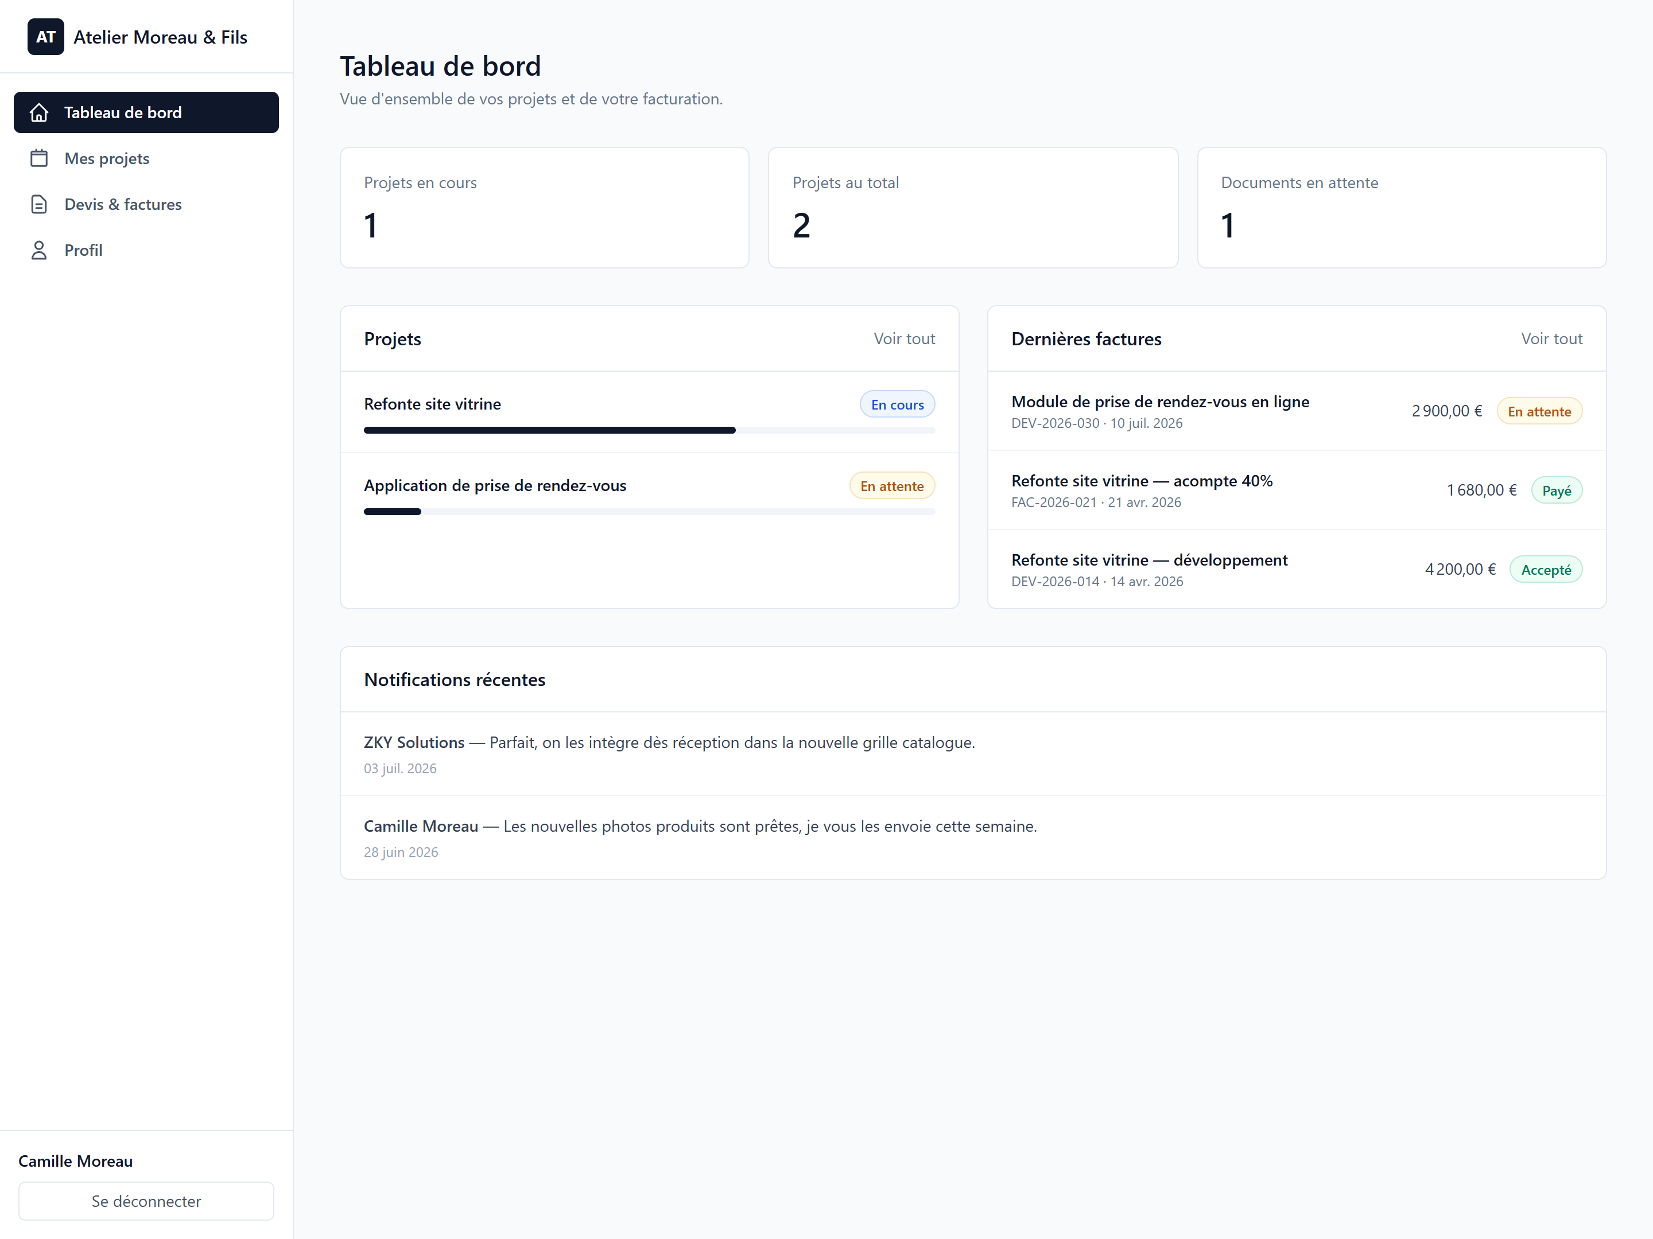Click the AT logo badge
This screenshot has width=1653, height=1239.
[x=45, y=37]
